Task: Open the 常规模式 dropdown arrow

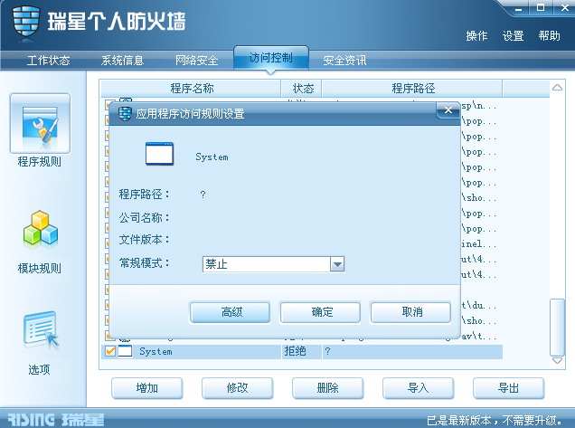Action: coord(337,264)
